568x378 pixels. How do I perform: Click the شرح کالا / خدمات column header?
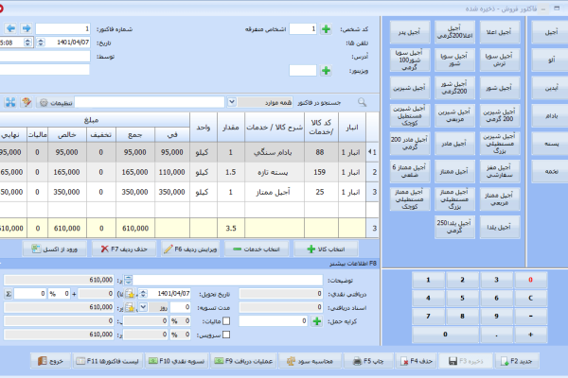coord(275,128)
